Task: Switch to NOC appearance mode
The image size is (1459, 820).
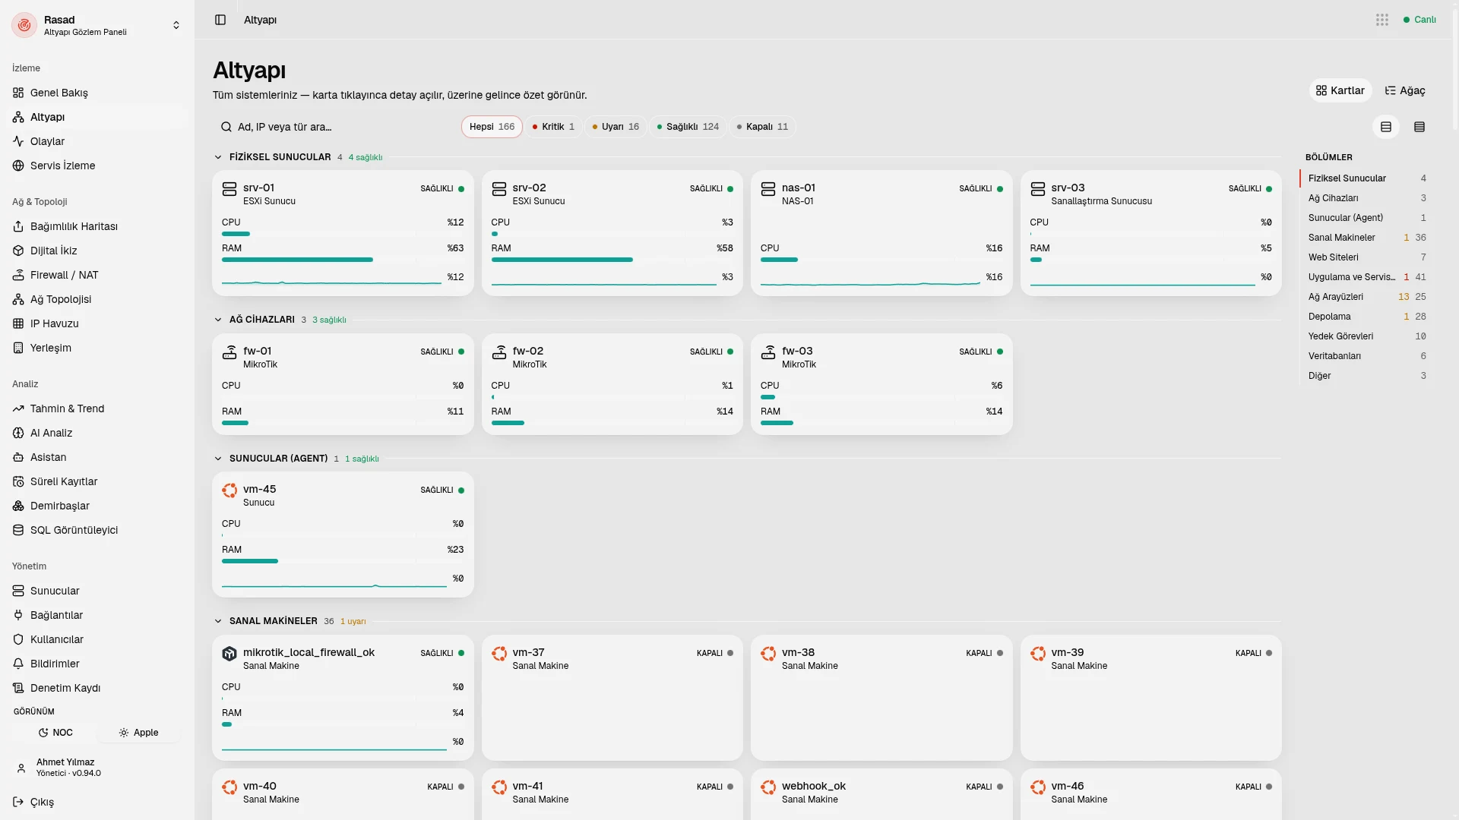Action: [x=55, y=733]
